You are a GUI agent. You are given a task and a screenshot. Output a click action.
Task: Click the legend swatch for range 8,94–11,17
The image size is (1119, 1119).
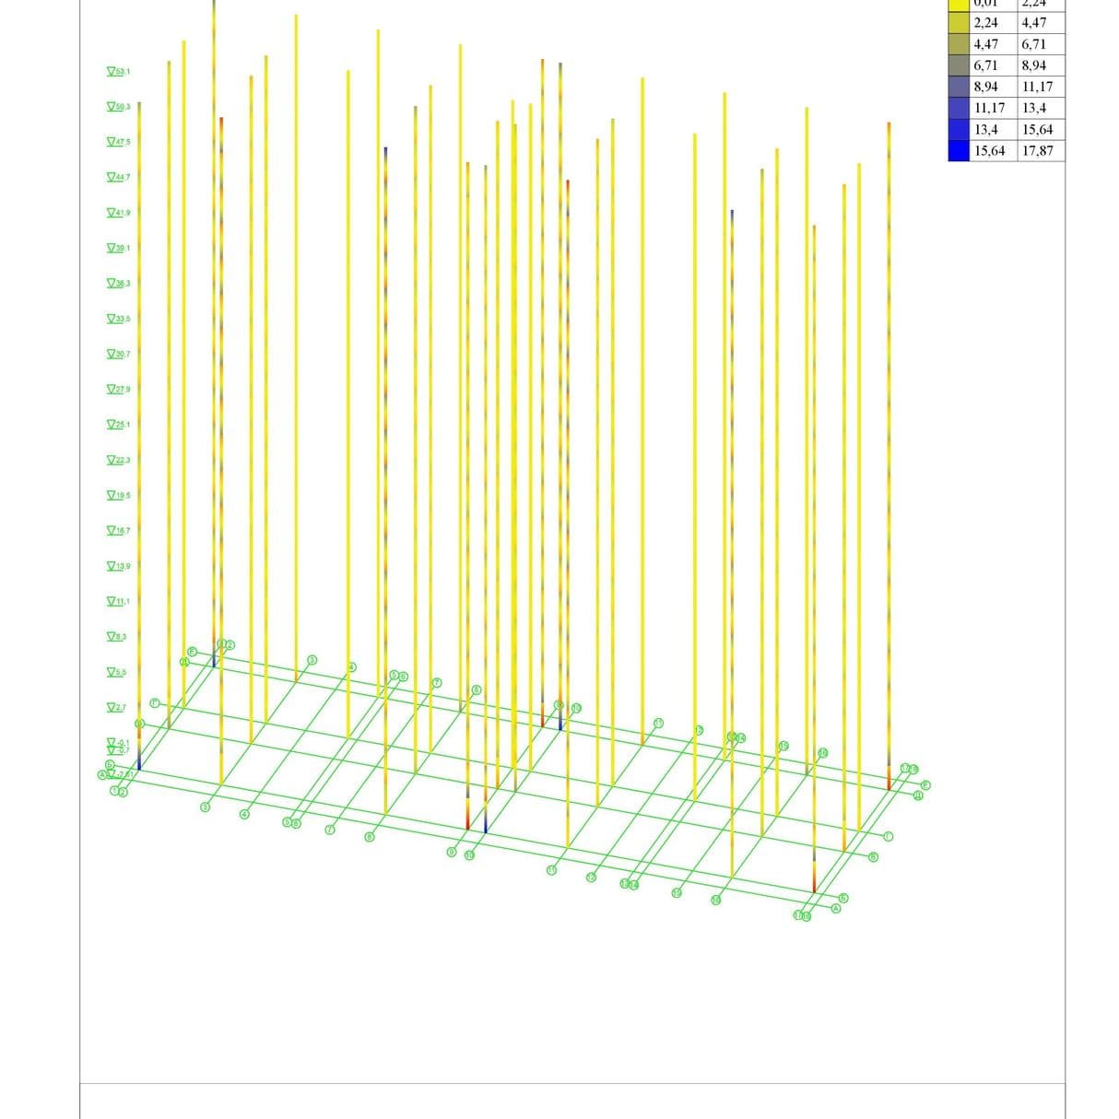click(959, 86)
